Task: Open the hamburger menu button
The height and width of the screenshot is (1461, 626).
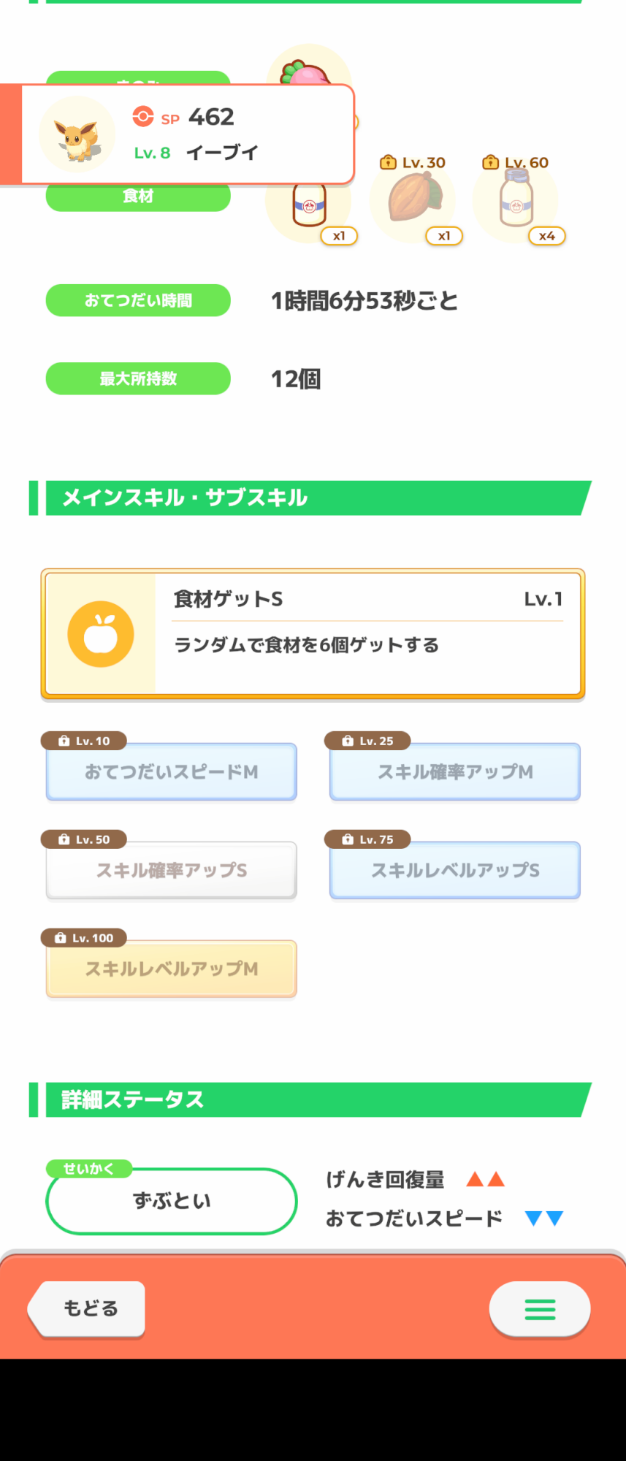Action: click(540, 1309)
